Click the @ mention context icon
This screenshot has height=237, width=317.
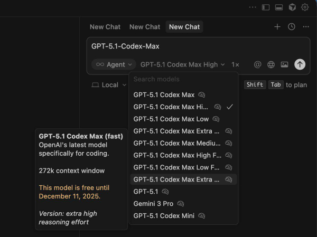258,64
